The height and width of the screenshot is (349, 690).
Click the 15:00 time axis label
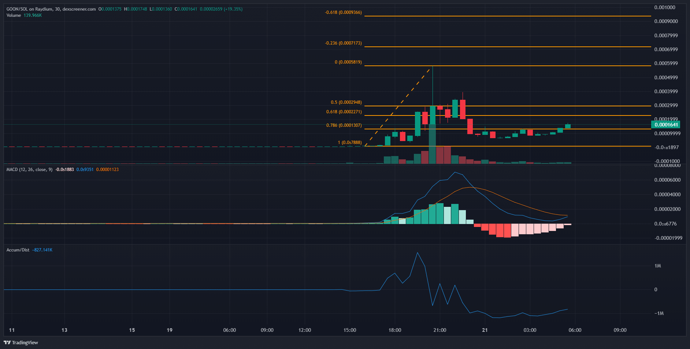[x=350, y=330]
